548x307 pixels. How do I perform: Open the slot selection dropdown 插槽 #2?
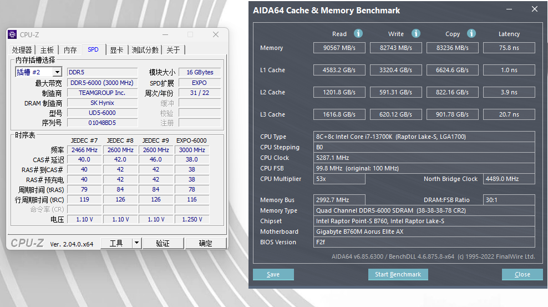pyautogui.click(x=57, y=72)
